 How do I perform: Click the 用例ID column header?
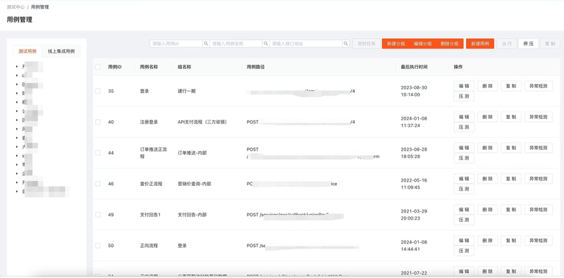pyautogui.click(x=115, y=67)
